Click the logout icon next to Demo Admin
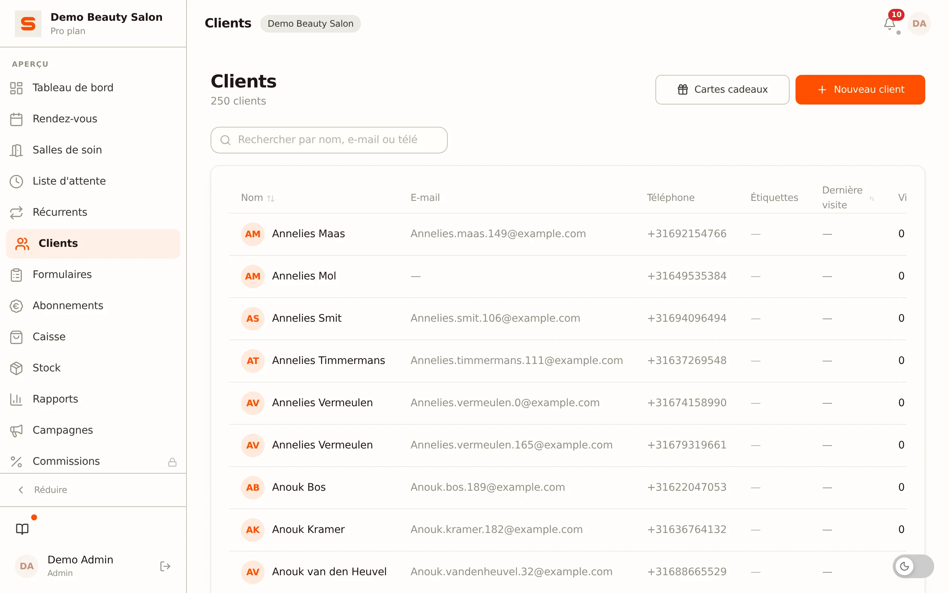The width and height of the screenshot is (949, 593). 165,566
